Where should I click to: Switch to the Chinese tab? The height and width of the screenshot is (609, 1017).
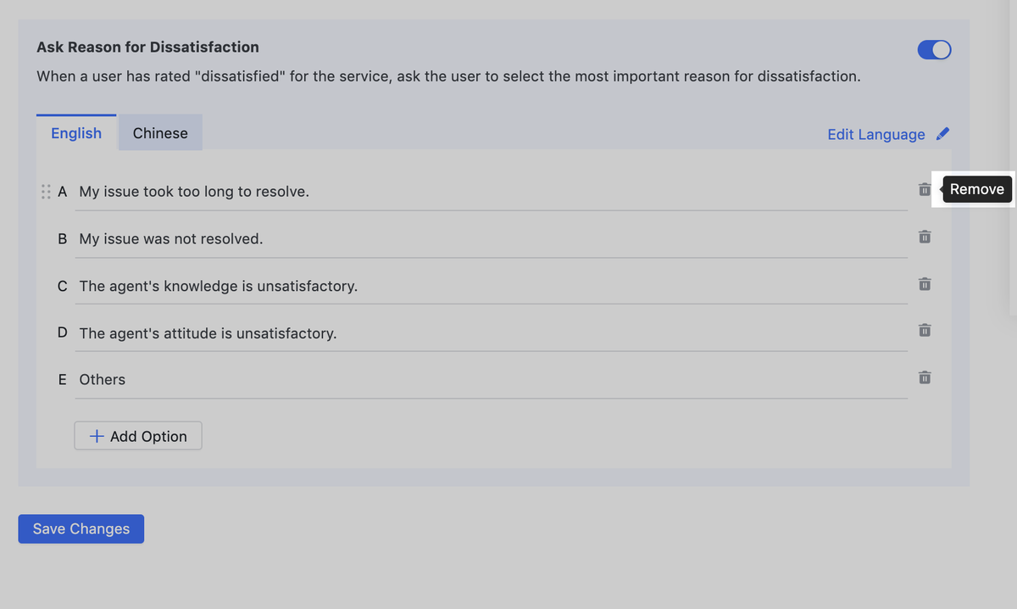(x=160, y=133)
